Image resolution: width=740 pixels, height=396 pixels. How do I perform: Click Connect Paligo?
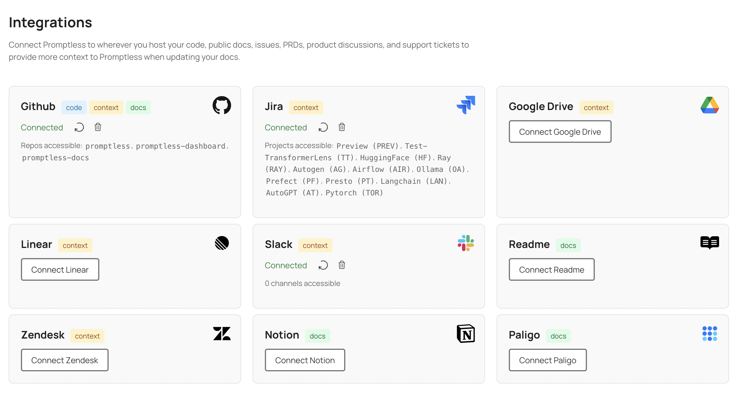pyautogui.click(x=547, y=360)
